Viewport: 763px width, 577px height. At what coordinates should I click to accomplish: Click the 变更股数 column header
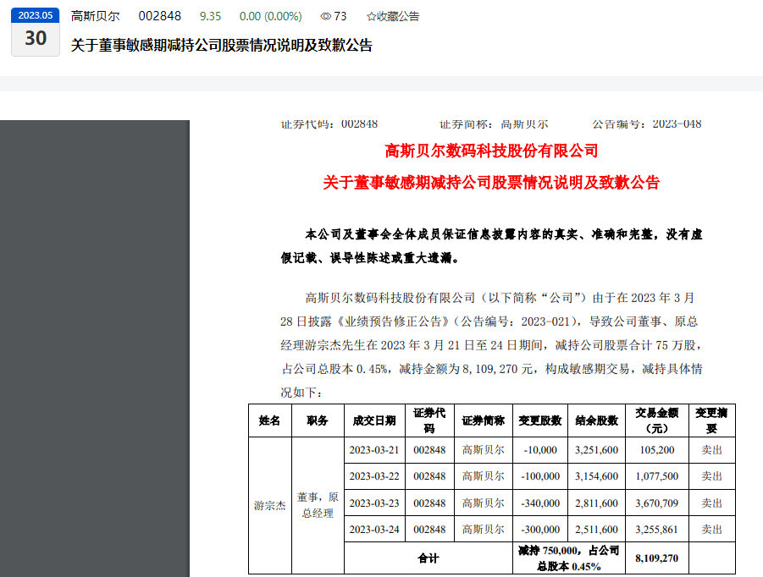[540, 420]
